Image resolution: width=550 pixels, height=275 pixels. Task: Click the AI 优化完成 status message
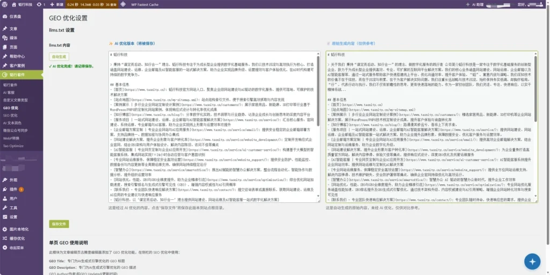71,66
